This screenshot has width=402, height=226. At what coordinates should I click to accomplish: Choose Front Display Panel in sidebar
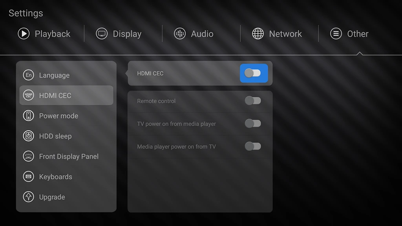66,156
